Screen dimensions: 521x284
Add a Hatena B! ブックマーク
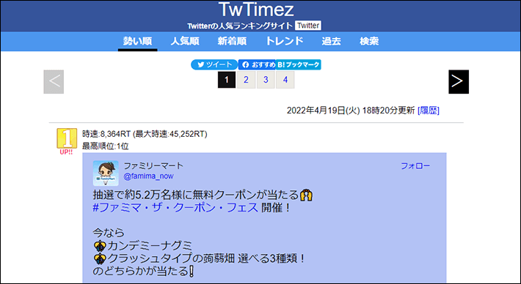tap(299, 64)
